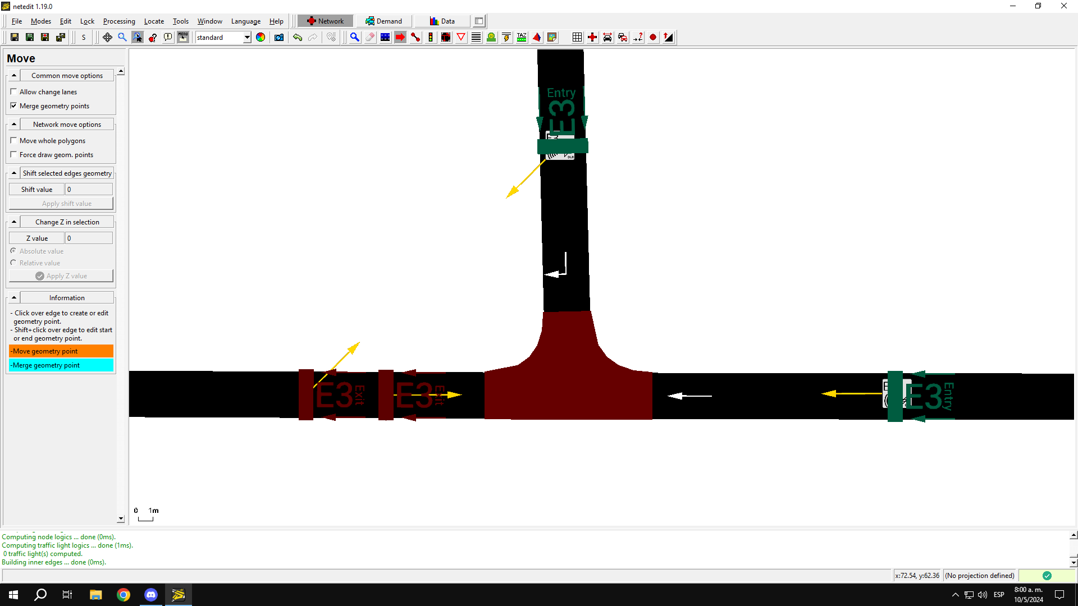
Task: Activate the Move mode red arrow icon
Action: [x=400, y=37]
